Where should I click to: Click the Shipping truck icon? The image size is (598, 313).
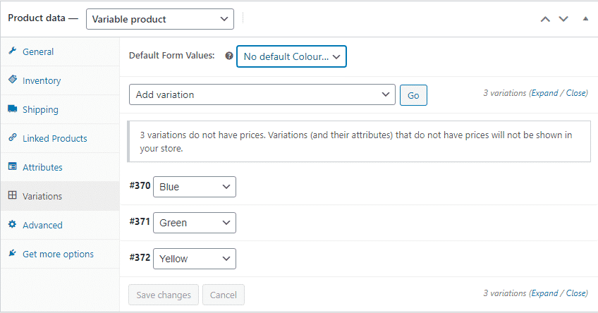(13, 109)
